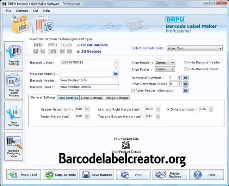Viewport: 229px width, 186px height.
Task: Click Import List button
Action: pyautogui.click(x=24, y=175)
